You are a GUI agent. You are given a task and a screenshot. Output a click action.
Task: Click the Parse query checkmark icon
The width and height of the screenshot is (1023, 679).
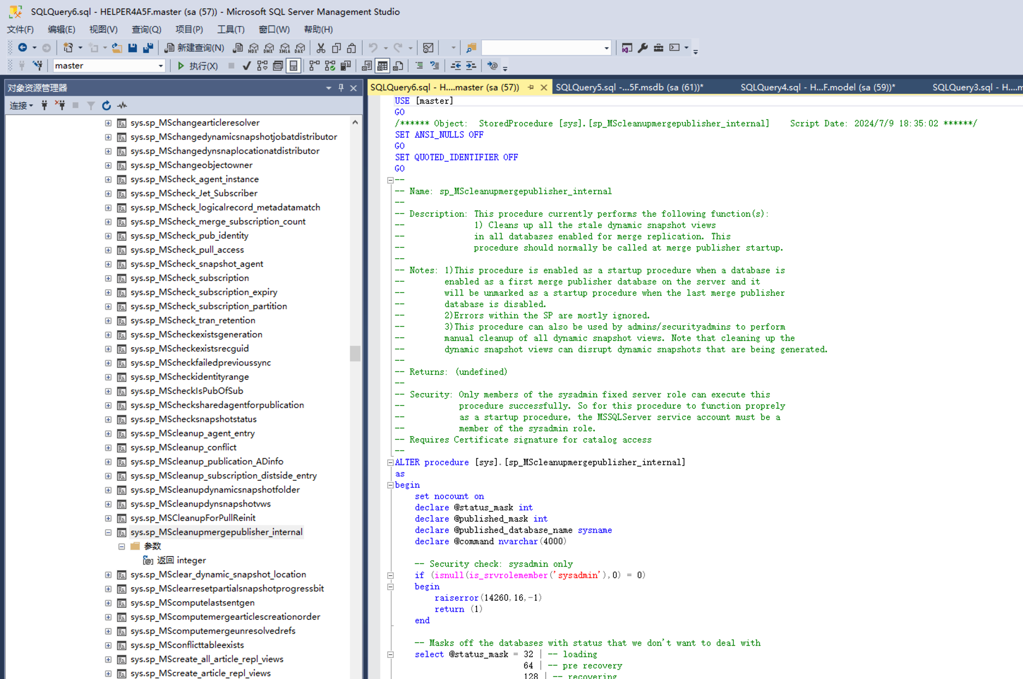click(247, 66)
